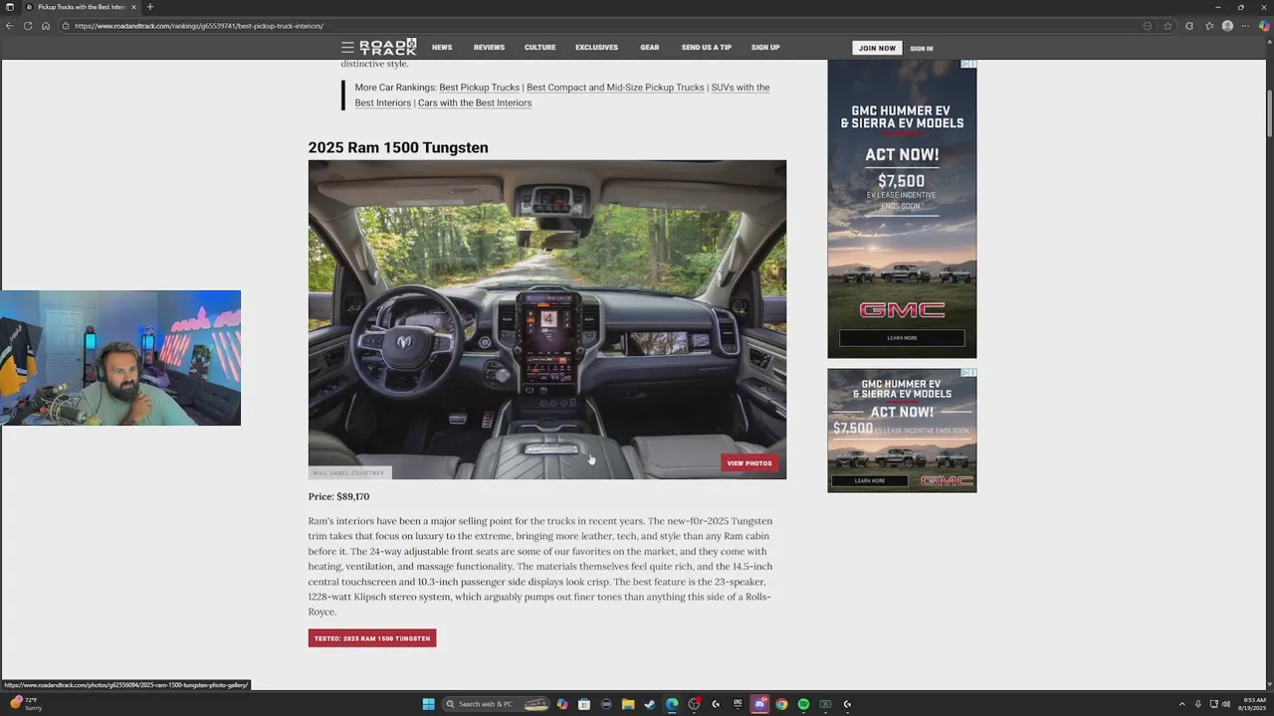Open the Reviews section
This screenshot has height=716, width=1274.
tap(489, 47)
